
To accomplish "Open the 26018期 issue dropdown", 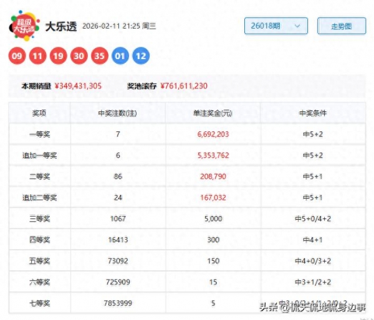I will pos(276,26).
